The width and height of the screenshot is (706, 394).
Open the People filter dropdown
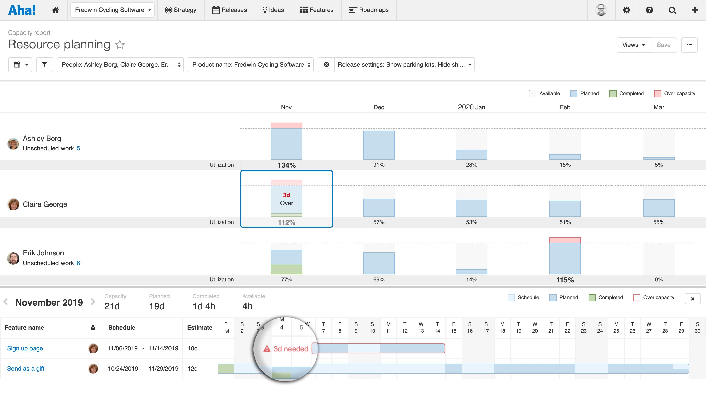(120, 65)
